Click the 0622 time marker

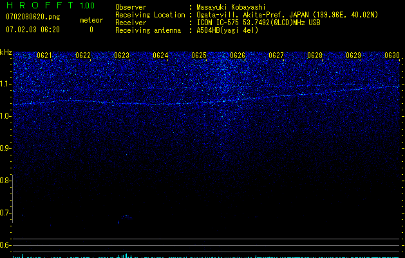point(83,55)
